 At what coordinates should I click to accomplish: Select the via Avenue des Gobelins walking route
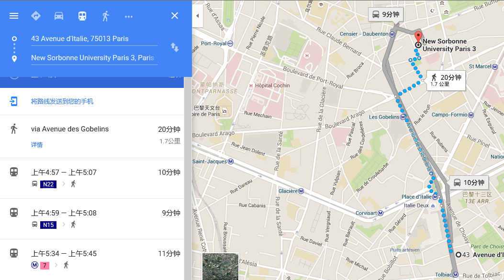click(92, 136)
